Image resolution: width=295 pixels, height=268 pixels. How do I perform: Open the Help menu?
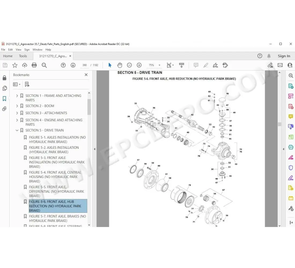pyautogui.click(x=48, y=50)
